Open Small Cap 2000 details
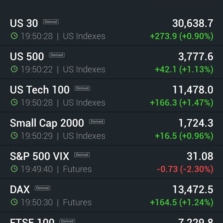This screenshot has width=223, height=223. 111,129
